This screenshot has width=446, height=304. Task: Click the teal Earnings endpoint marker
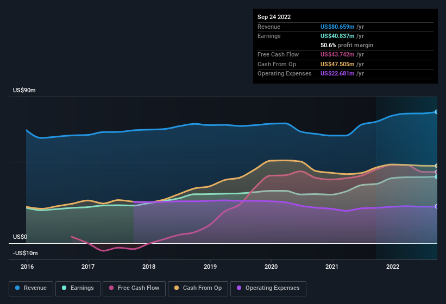point(436,177)
